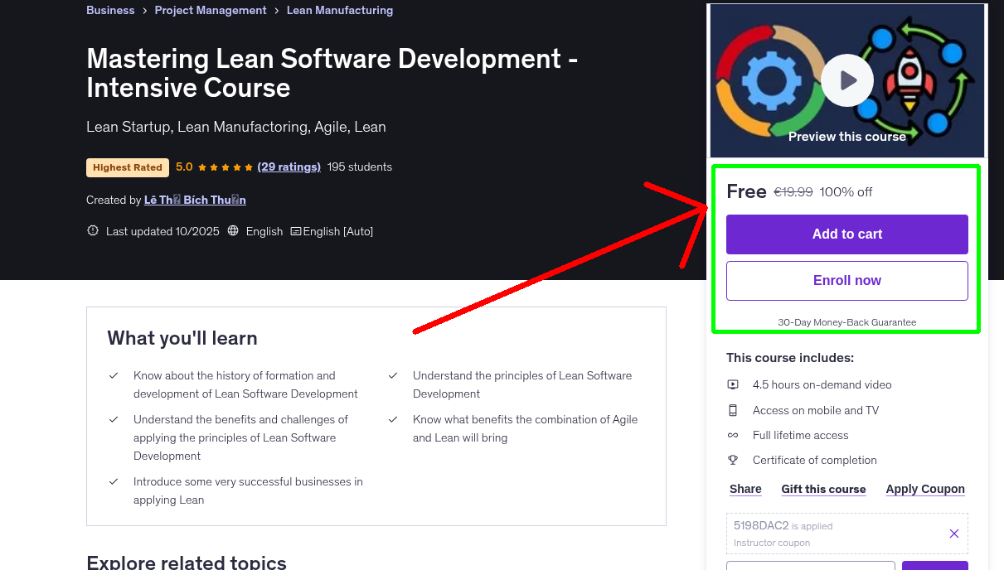Click the mobile and TV access icon
Image resolution: width=1004 pixels, height=570 pixels.
pyautogui.click(x=733, y=409)
